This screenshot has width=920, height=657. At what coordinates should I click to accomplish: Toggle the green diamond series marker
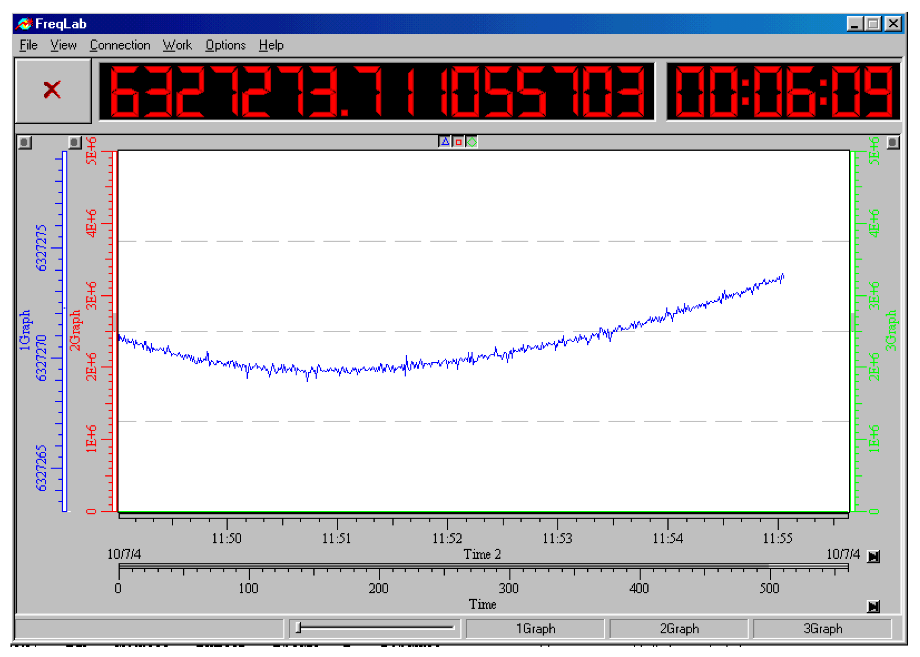(472, 142)
